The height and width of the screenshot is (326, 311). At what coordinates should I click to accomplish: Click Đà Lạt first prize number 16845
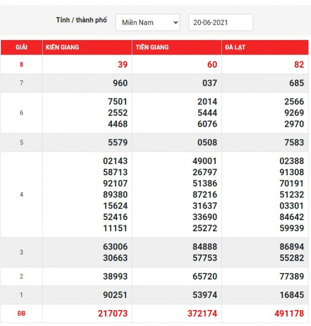pos(292,295)
